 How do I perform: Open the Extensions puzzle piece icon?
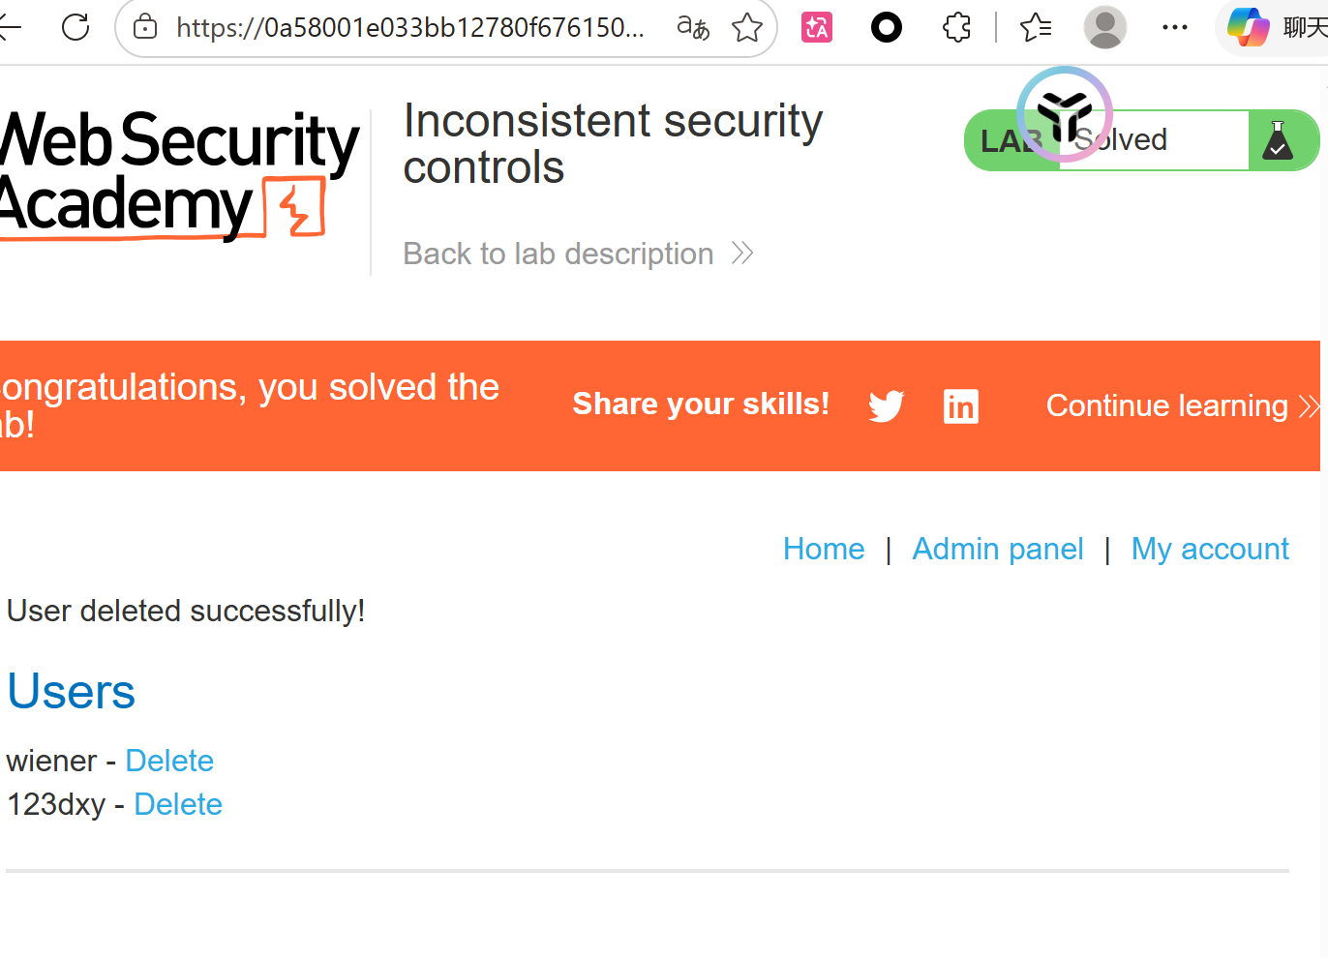click(956, 27)
